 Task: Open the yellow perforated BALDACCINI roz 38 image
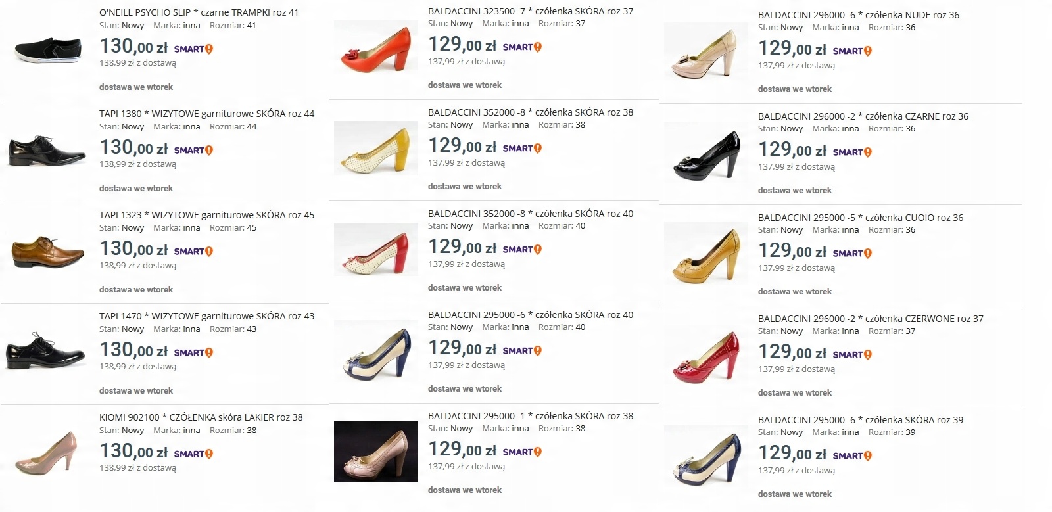(x=376, y=149)
